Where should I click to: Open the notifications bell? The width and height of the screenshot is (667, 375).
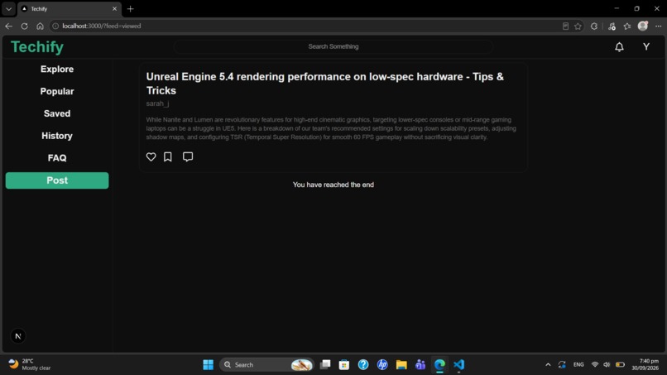pyautogui.click(x=619, y=47)
